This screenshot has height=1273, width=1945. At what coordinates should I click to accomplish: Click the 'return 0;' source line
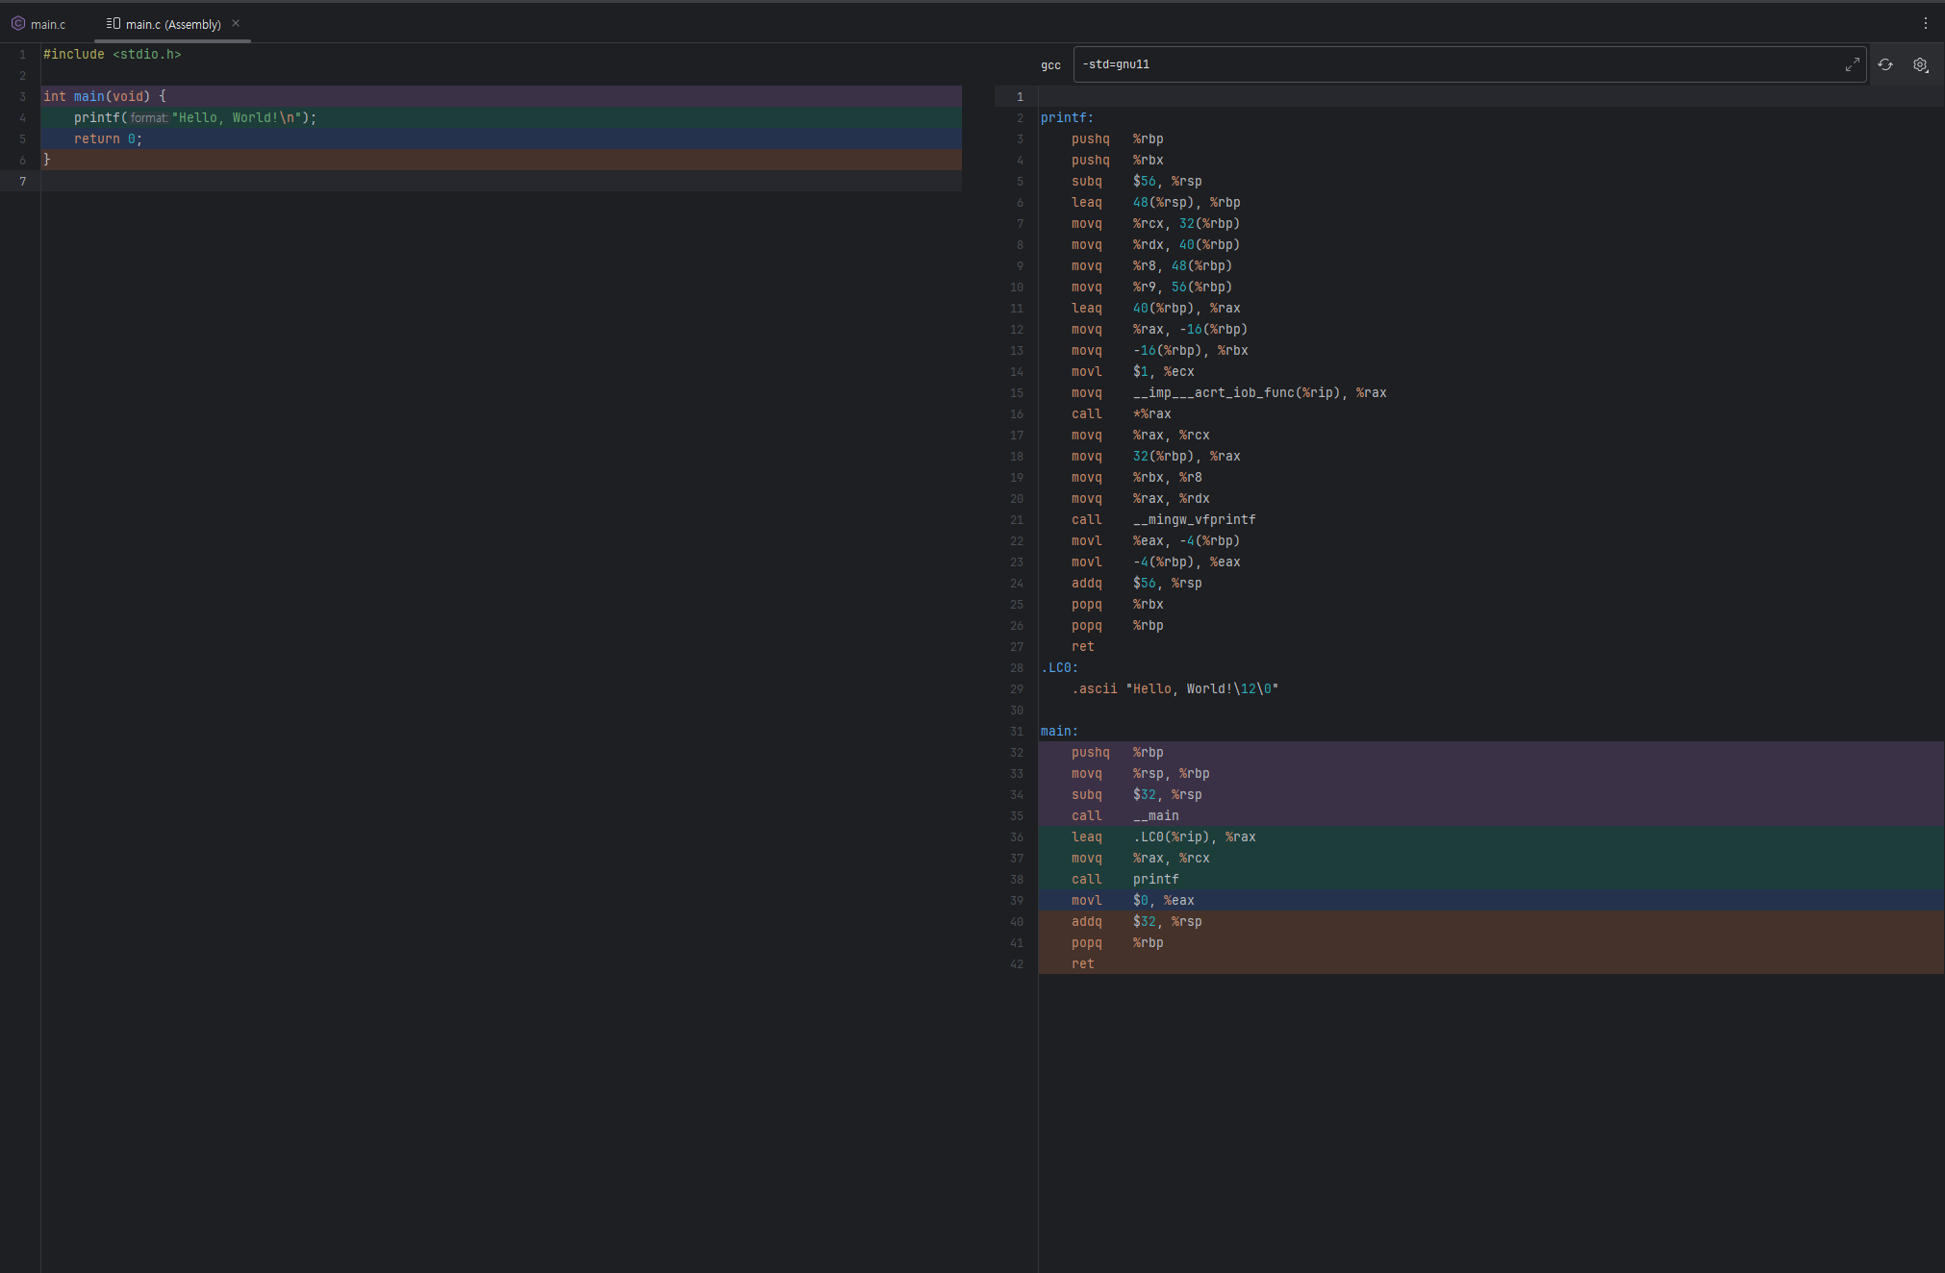108,138
